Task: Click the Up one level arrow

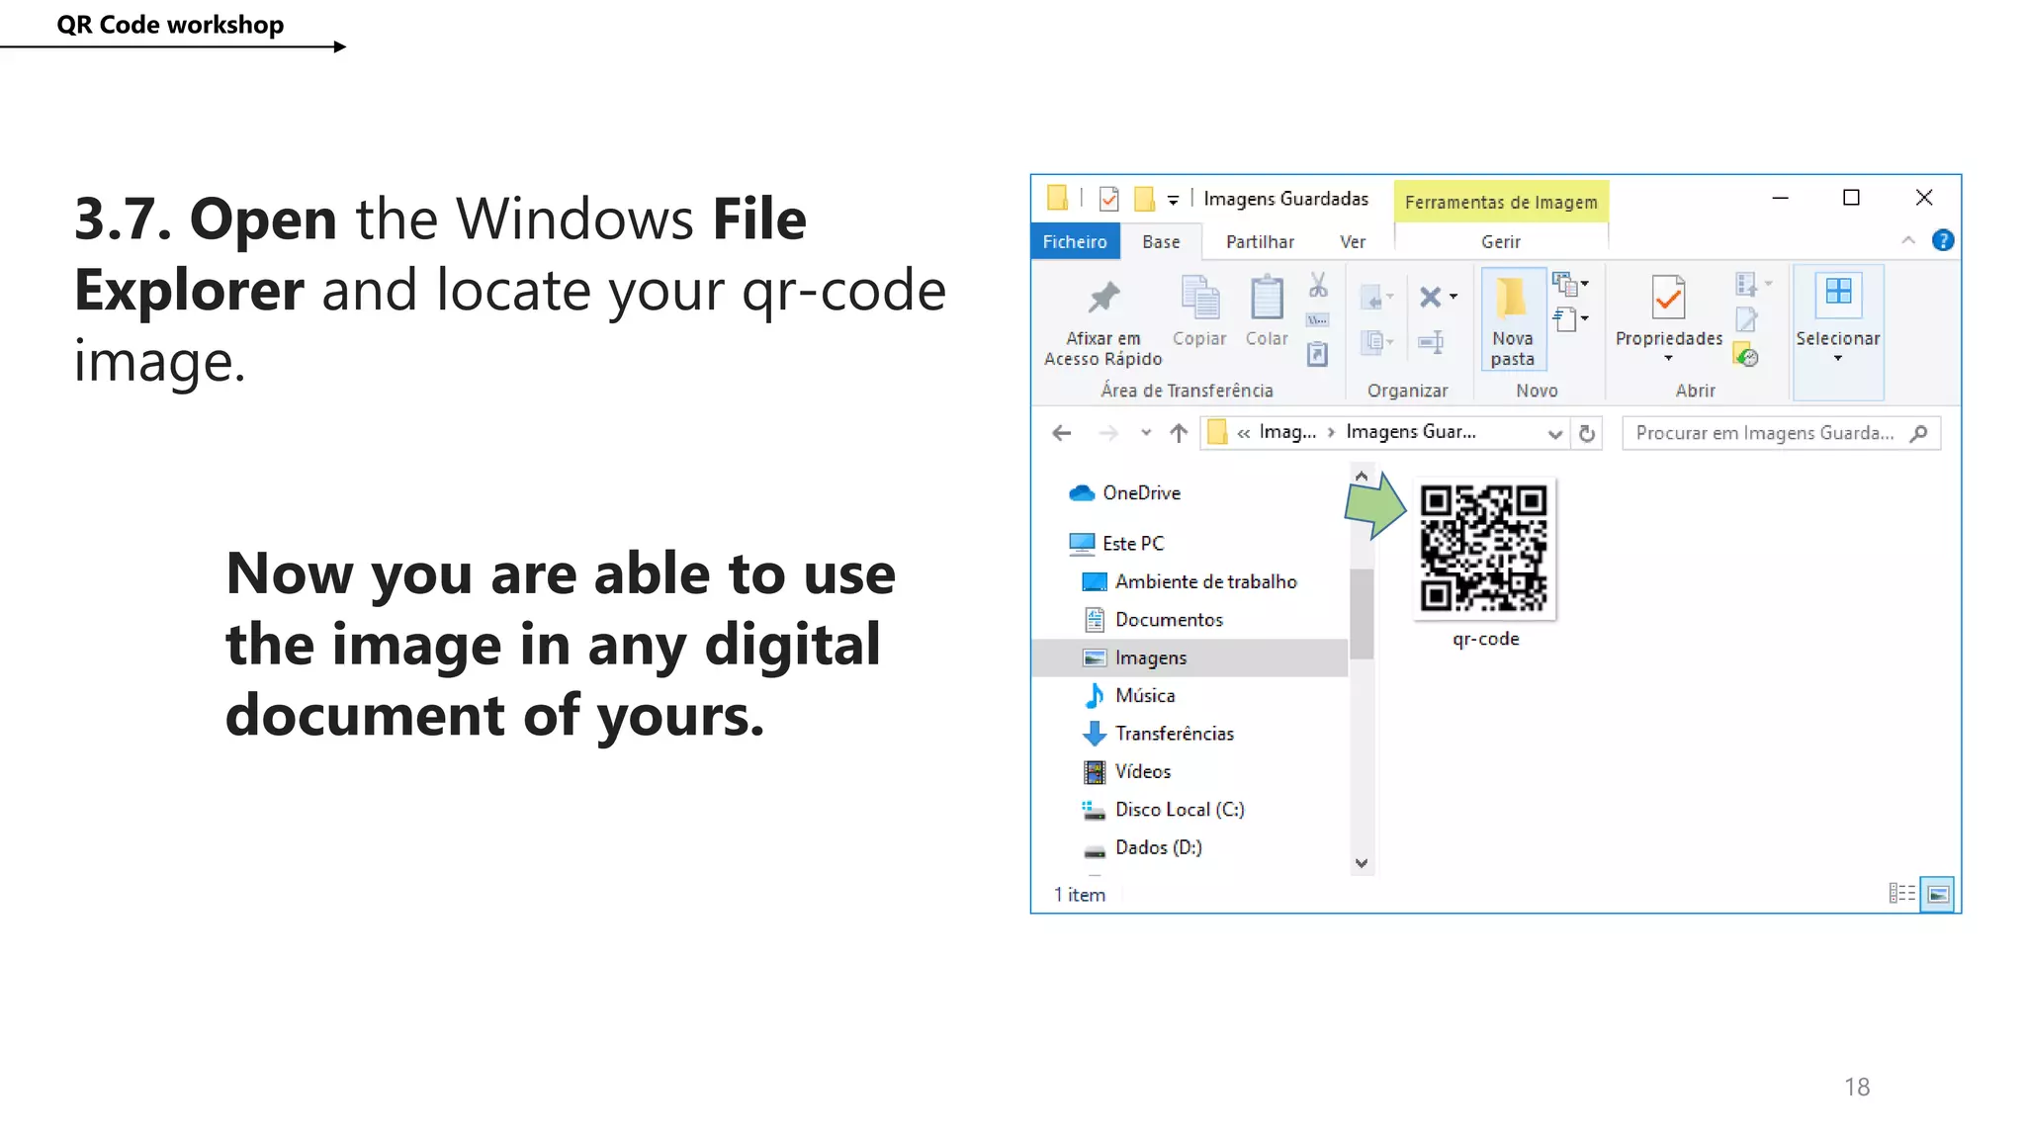Action: tap(1178, 433)
